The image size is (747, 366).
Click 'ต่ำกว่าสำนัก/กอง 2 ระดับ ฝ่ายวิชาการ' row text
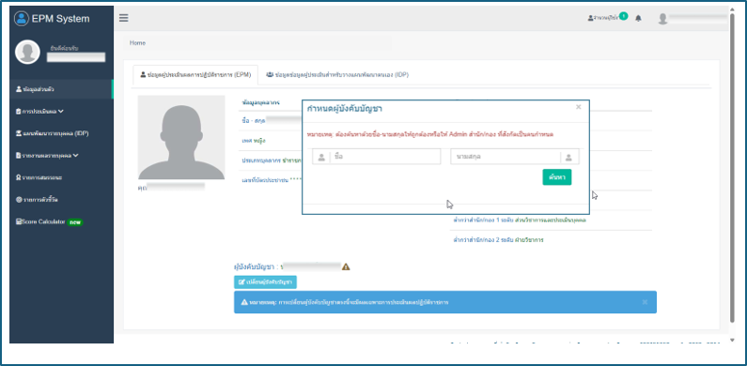[x=498, y=240]
